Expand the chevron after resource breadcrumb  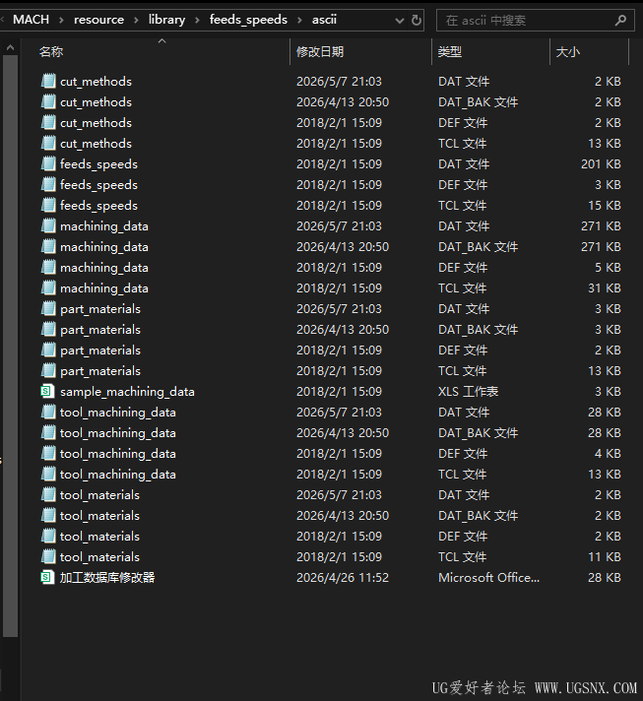[x=136, y=20]
